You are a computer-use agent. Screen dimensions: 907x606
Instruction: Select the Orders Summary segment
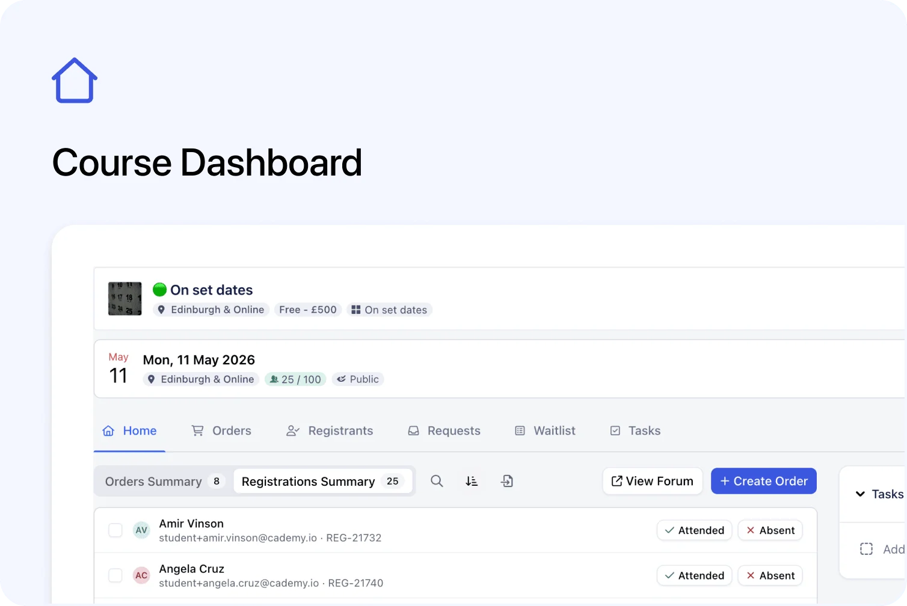coord(164,482)
